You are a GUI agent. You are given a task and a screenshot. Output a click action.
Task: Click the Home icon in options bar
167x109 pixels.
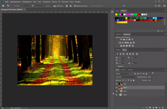click(x=3, y=5)
